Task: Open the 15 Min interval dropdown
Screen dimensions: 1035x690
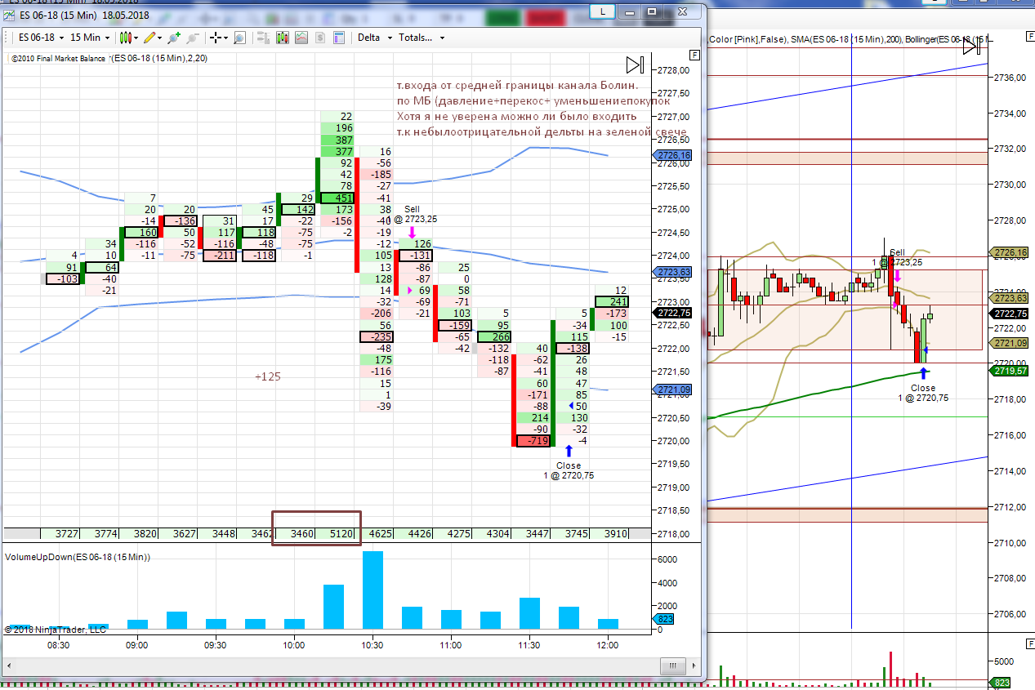Action: (x=90, y=38)
